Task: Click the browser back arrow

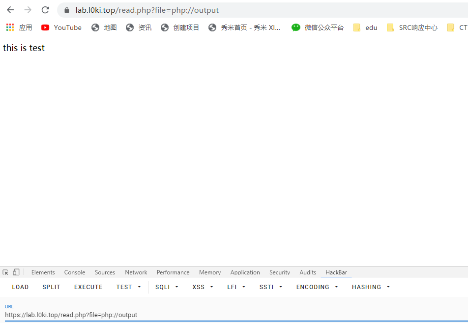Action: [10, 10]
